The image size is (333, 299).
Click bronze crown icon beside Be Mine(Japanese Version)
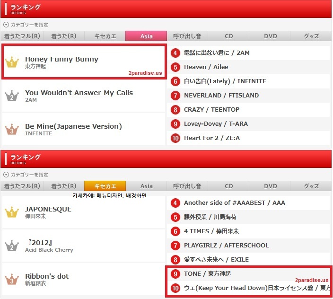click(12, 129)
